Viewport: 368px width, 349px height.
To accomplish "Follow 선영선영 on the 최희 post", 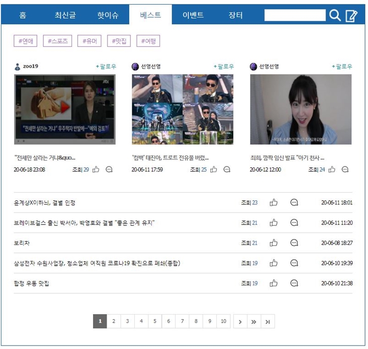I will coord(342,66).
